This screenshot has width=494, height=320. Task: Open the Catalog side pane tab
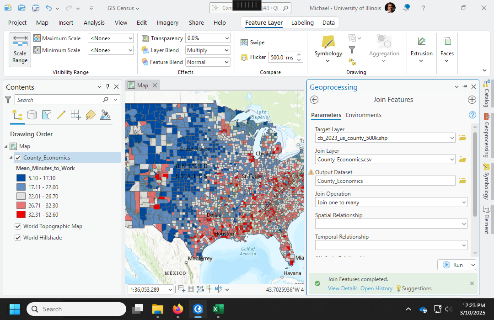coord(486,94)
